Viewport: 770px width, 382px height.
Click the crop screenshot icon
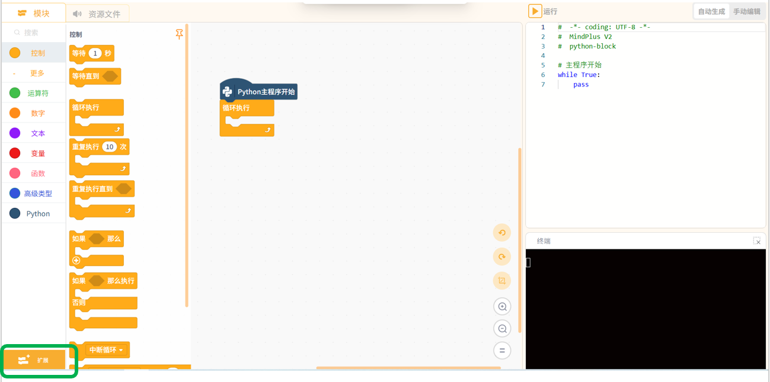502,281
